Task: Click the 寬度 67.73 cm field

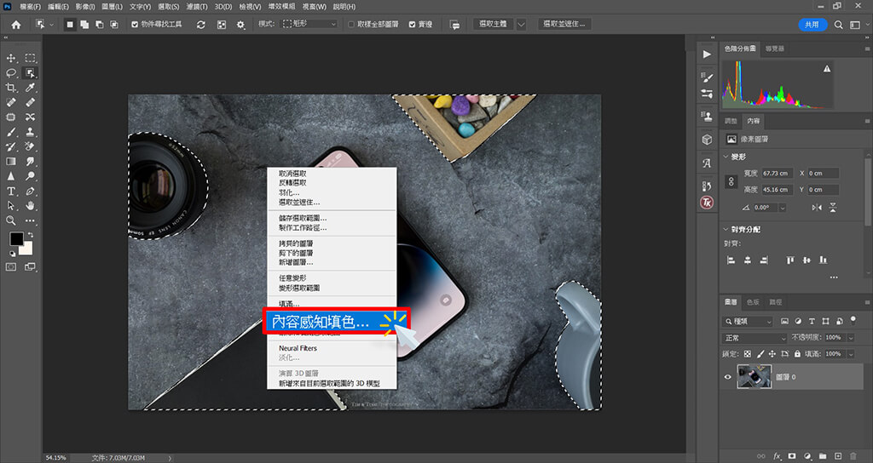Action: coord(777,174)
